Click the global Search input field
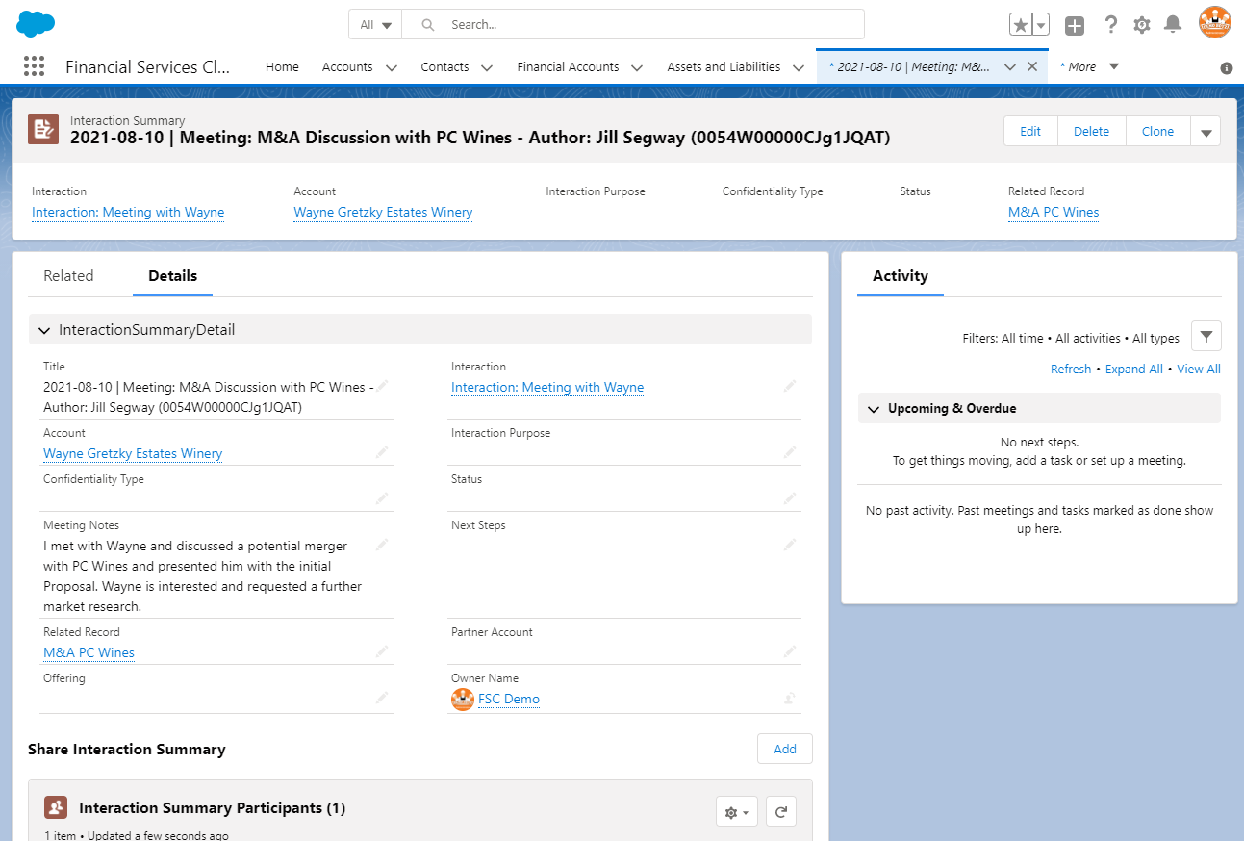 [633, 25]
